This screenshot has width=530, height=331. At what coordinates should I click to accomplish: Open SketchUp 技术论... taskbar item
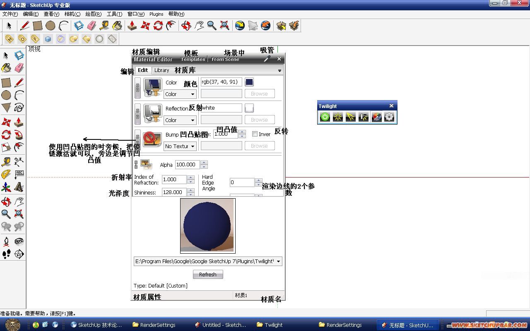pyautogui.click(x=96, y=325)
